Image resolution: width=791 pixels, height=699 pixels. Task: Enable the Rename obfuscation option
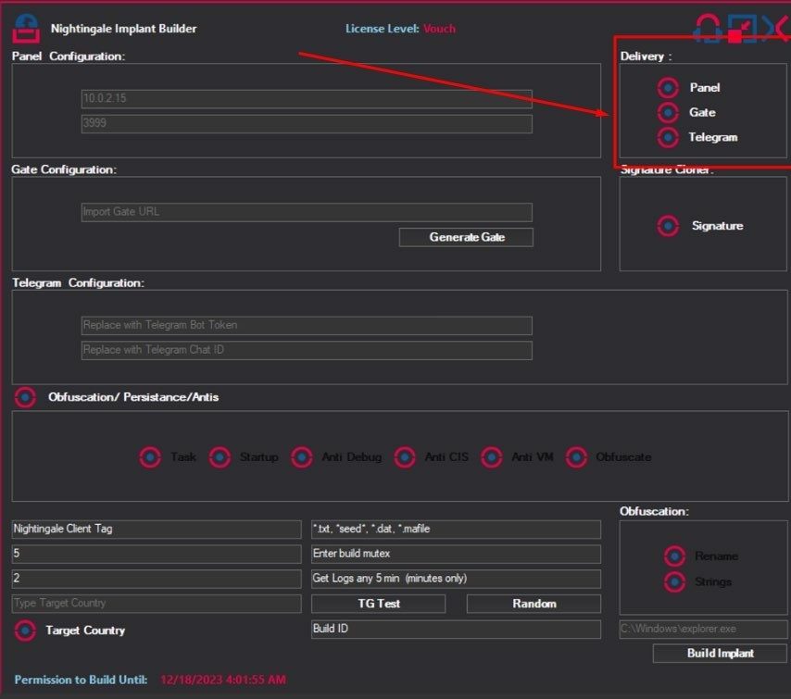674,556
